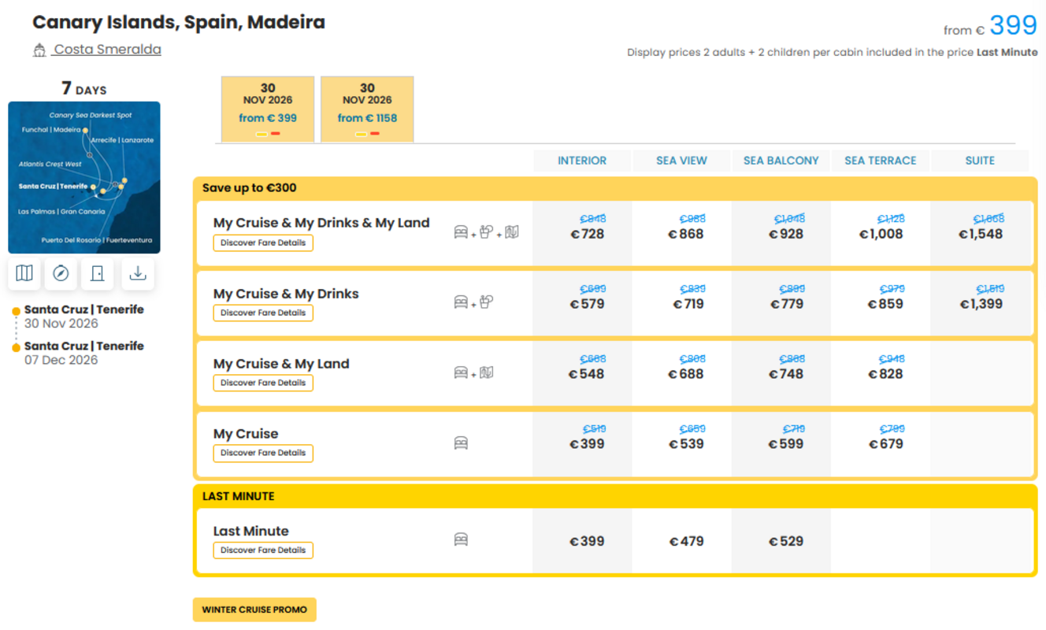The height and width of the screenshot is (630, 1046).
Task: Open the itinerary map icon below the route image
Action: pyautogui.click(x=24, y=273)
